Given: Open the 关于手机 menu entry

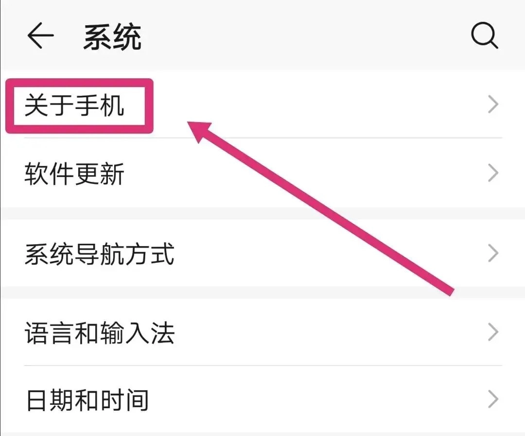Looking at the screenshot, I should [74, 106].
